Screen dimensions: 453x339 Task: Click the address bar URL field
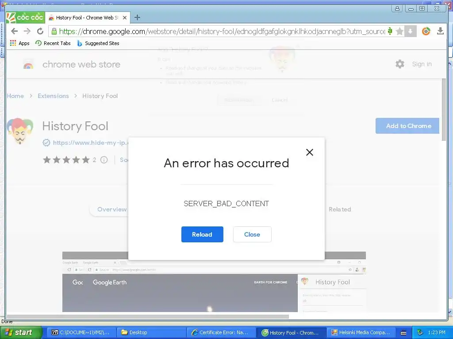222,31
